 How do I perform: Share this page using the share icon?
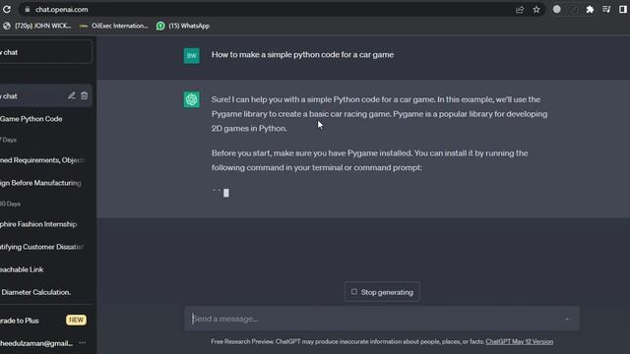[x=520, y=10]
